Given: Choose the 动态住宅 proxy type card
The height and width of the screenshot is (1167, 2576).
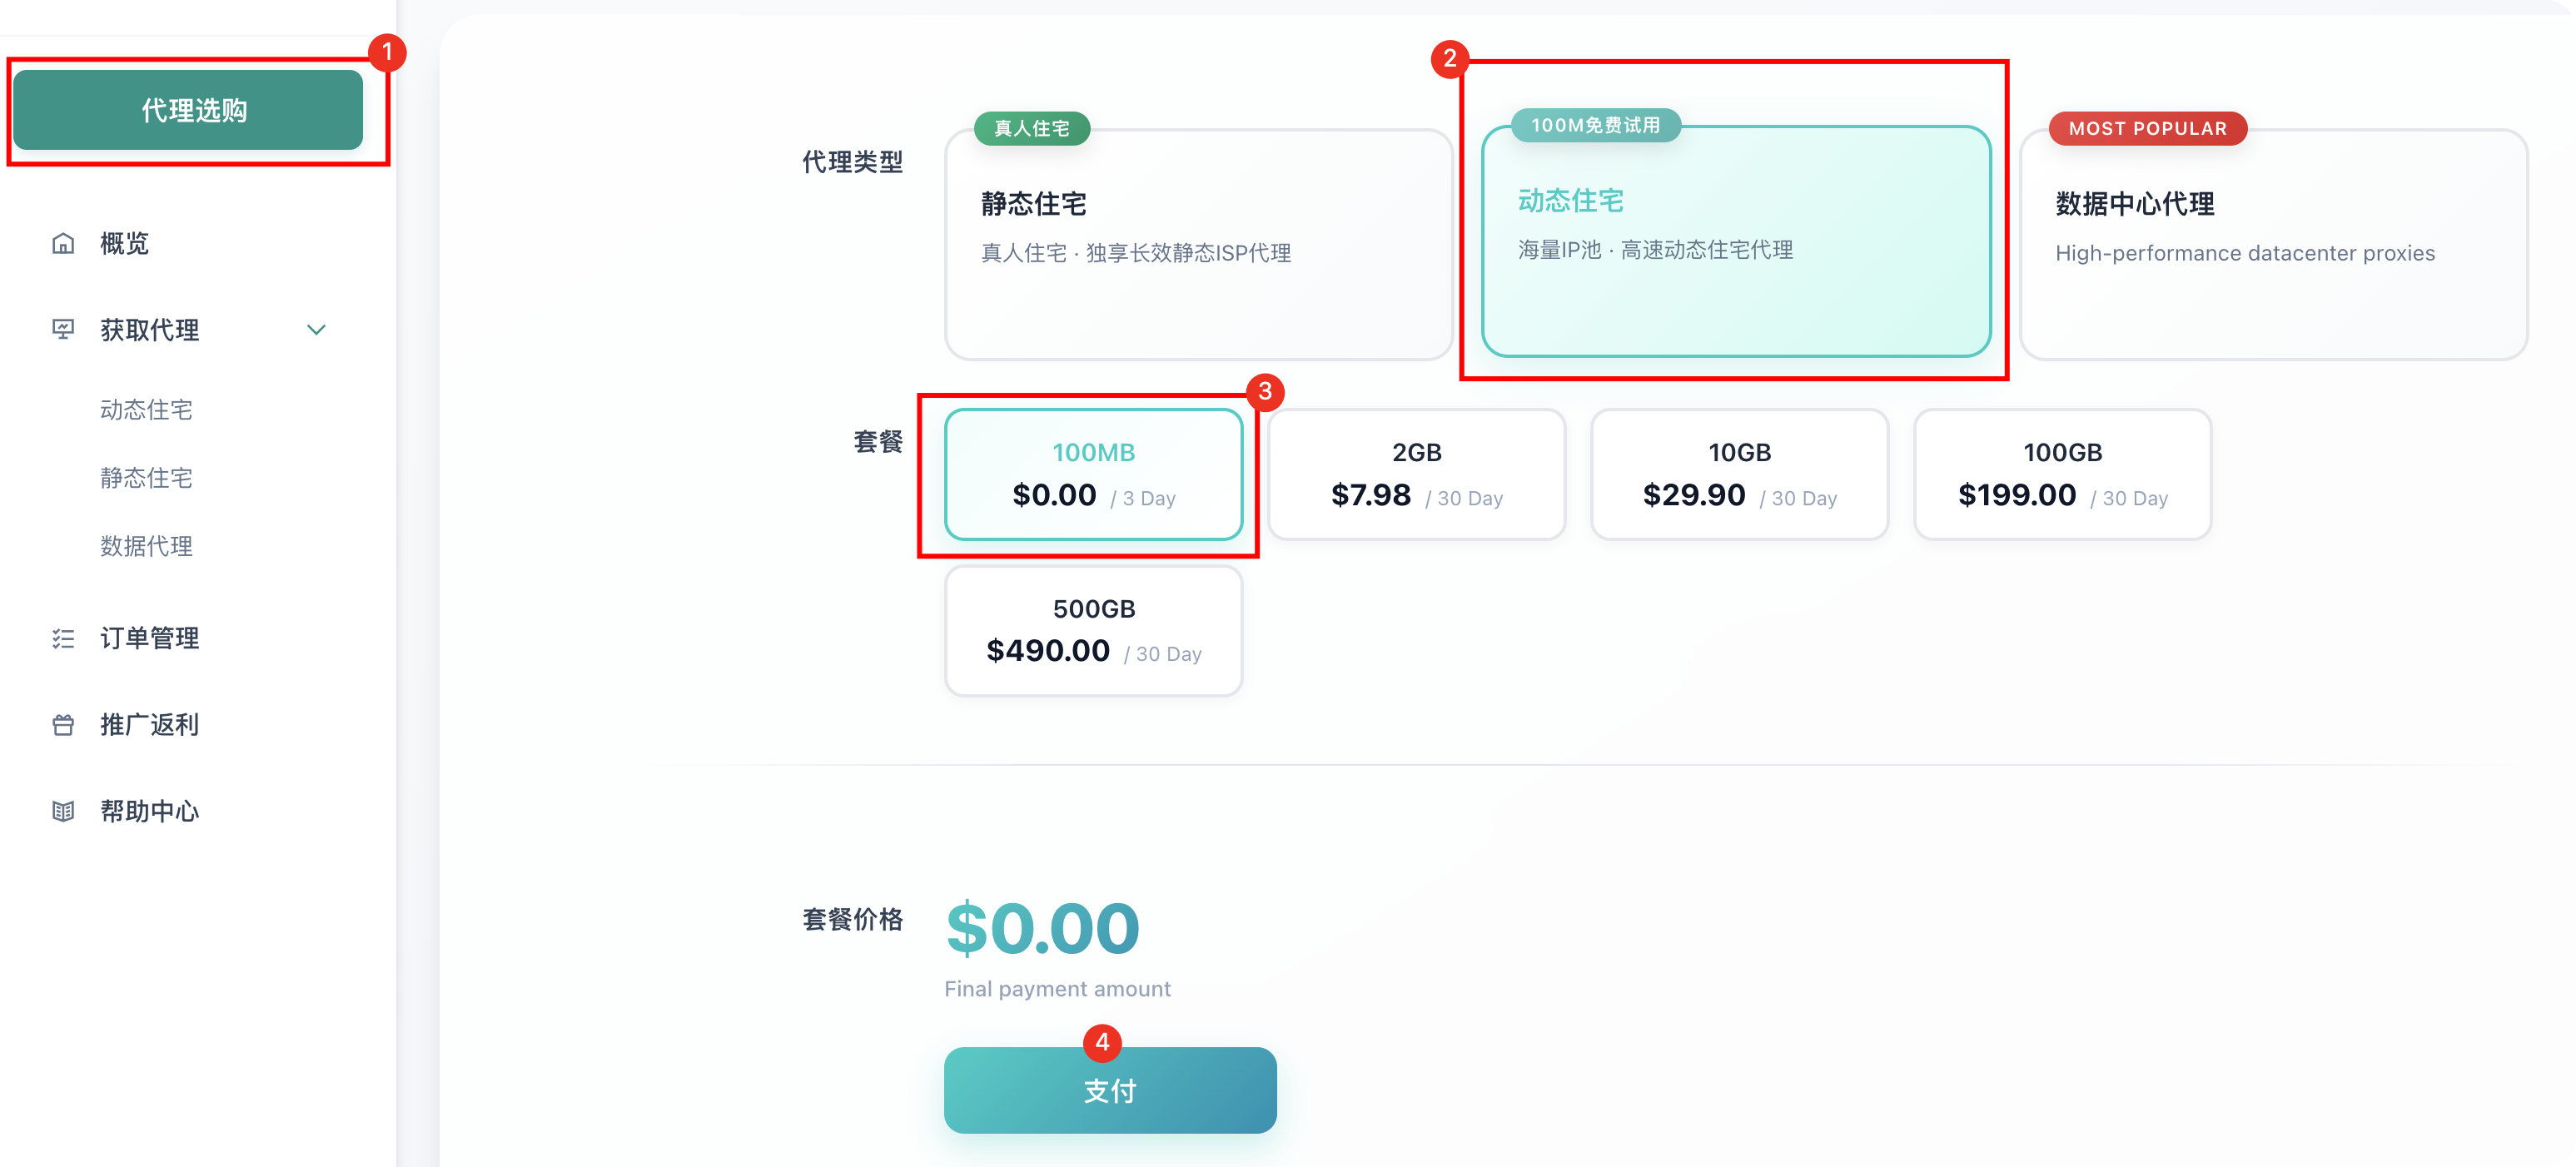Looking at the screenshot, I should [1735, 241].
